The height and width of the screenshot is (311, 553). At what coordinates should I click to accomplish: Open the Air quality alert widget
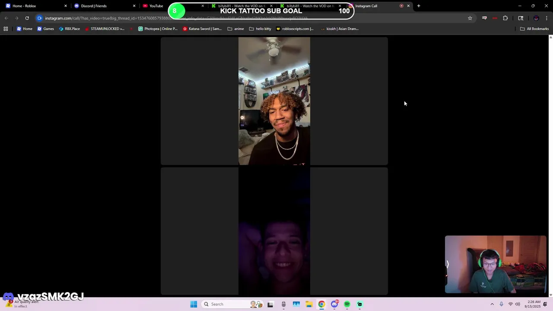(x=22, y=304)
